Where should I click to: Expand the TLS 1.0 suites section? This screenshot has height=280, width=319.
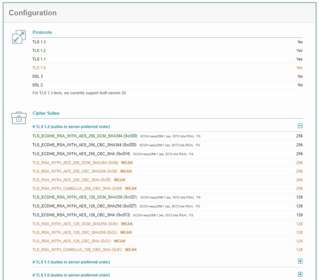pyautogui.click(x=300, y=275)
